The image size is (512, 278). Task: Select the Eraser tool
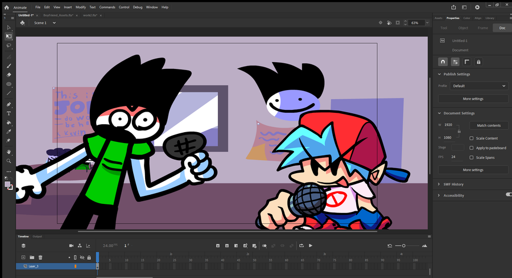[9, 75]
